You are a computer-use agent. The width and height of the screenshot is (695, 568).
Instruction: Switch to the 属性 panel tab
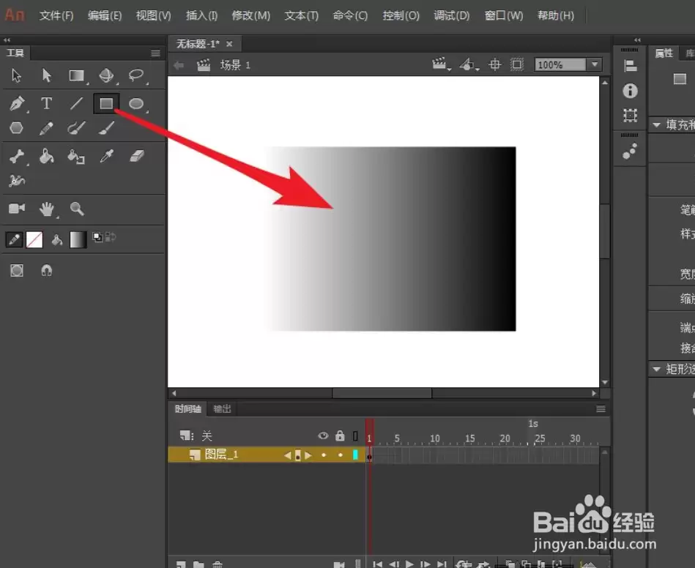(664, 53)
